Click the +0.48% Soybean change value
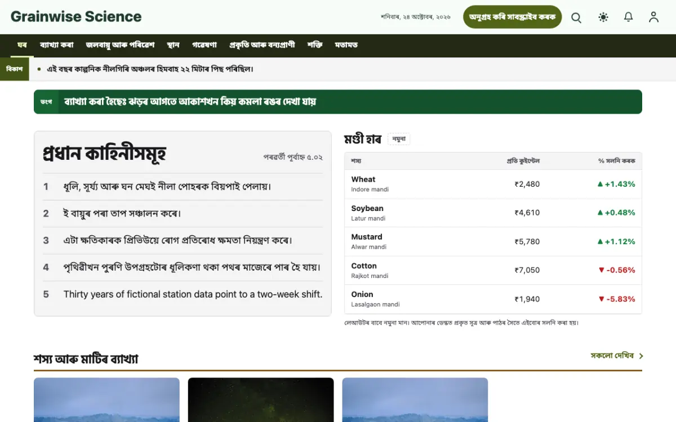The width and height of the screenshot is (676, 422). (x=616, y=213)
